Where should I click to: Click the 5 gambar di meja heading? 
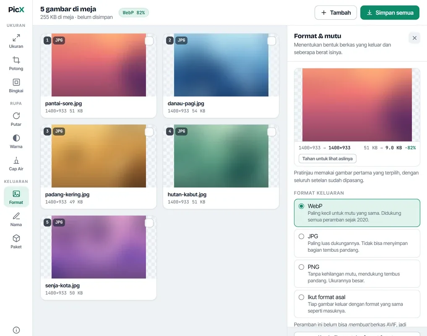[x=68, y=9]
